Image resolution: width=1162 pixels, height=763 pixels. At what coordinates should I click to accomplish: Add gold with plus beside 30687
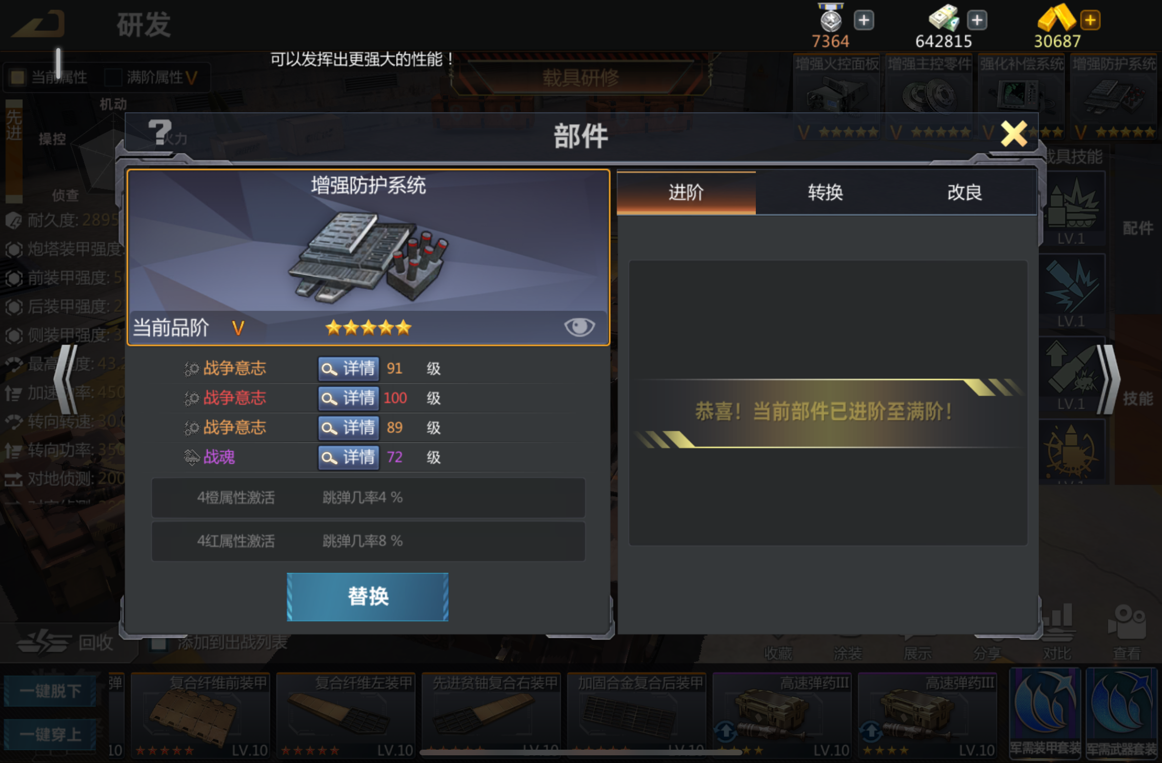(x=1090, y=21)
